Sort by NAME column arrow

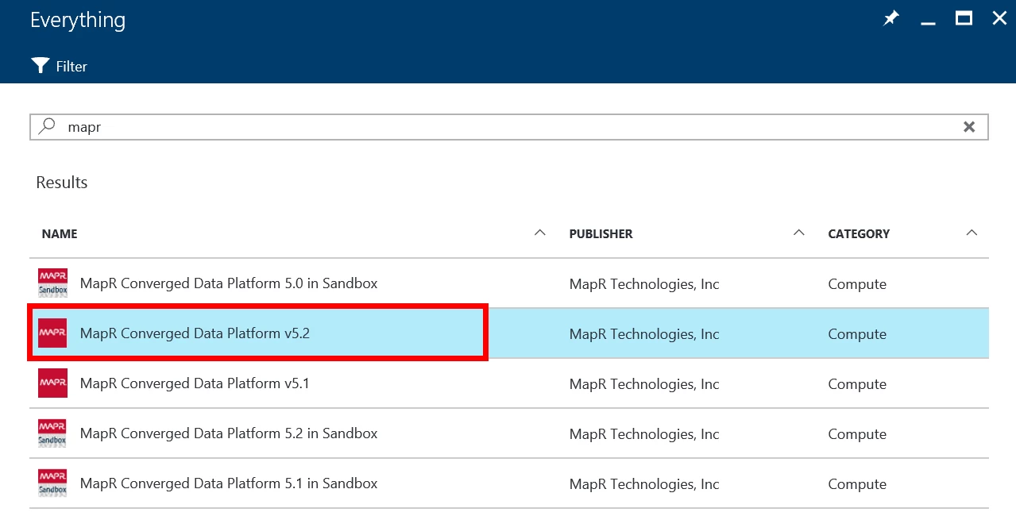(540, 233)
